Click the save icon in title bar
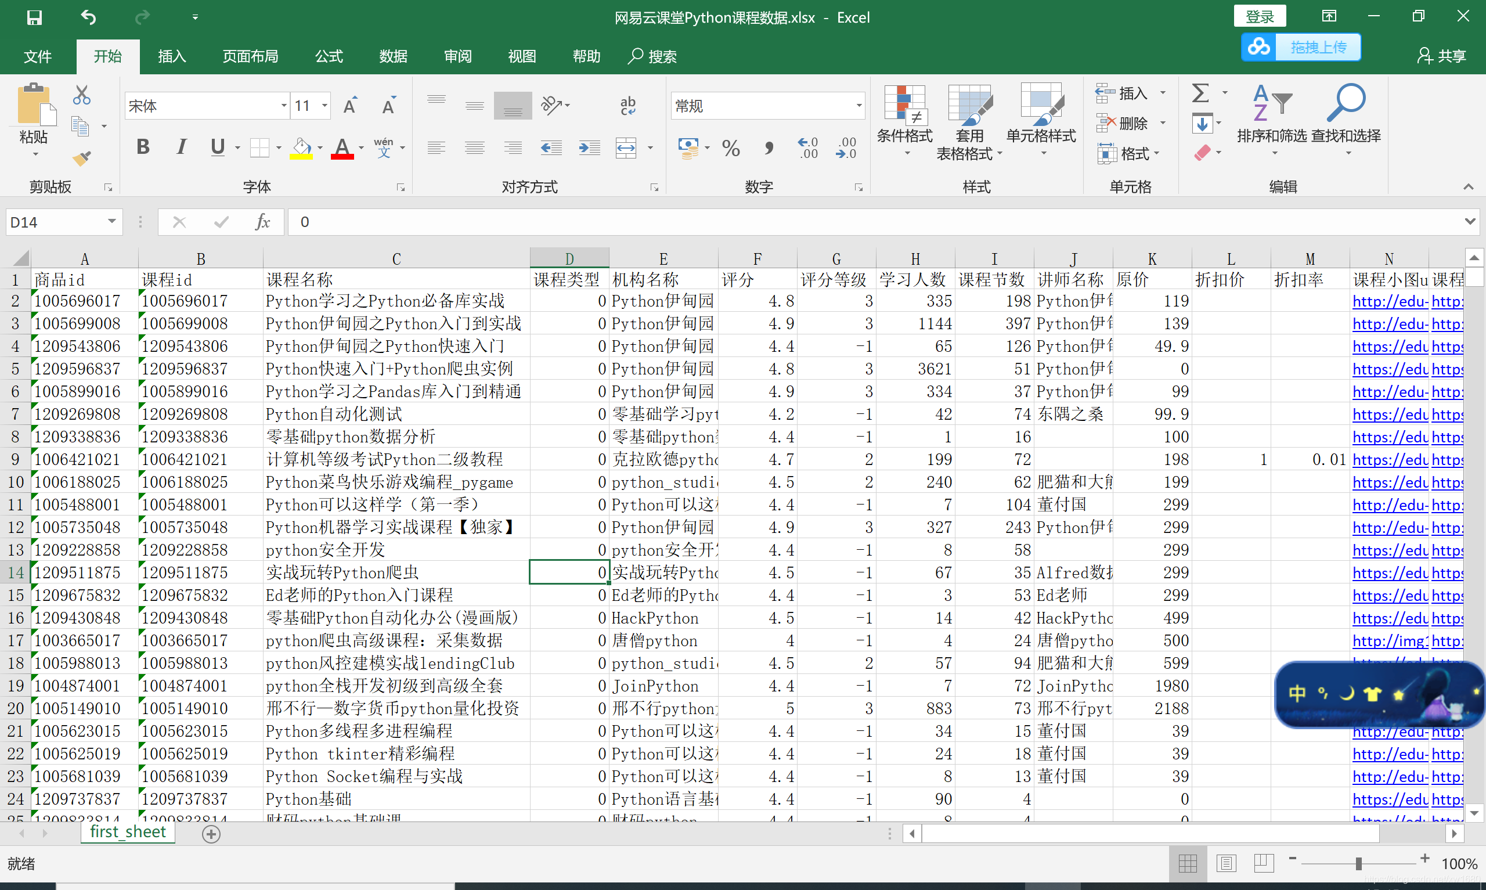The width and height of the screenshot is (1486, 890). click(x=34, y=17)
